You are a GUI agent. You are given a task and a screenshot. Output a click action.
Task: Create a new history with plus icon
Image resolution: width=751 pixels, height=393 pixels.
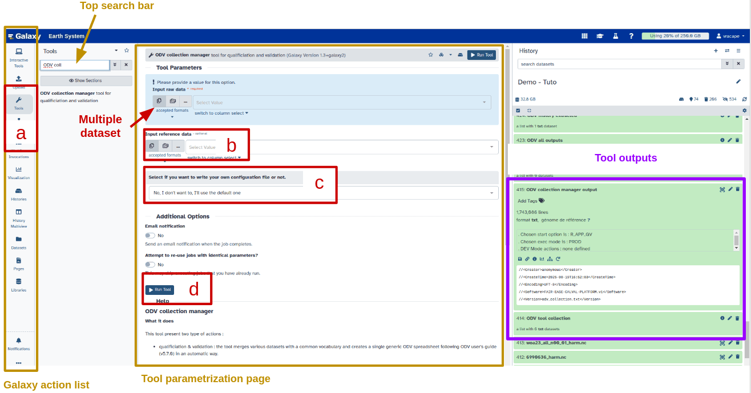tap(716, 51)
